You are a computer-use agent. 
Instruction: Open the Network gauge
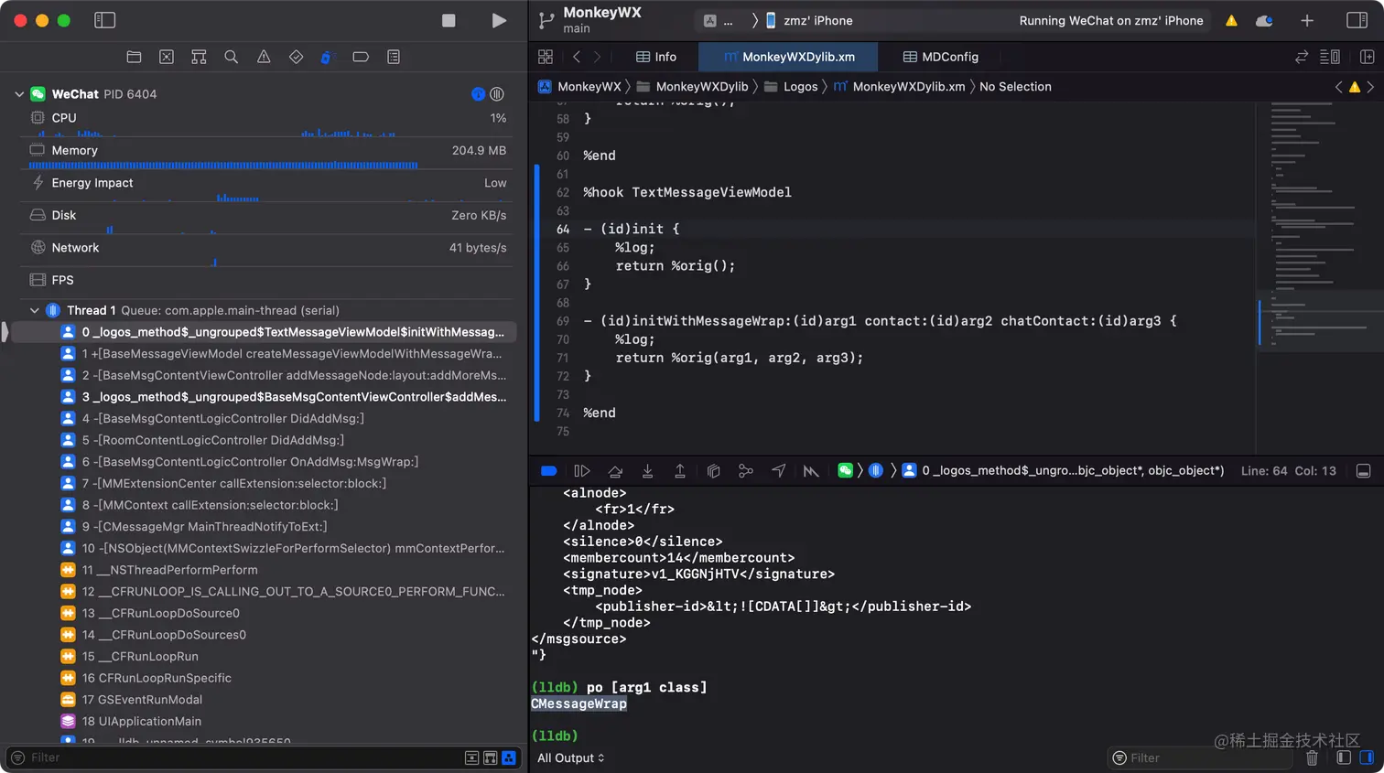tap(267, 248)
